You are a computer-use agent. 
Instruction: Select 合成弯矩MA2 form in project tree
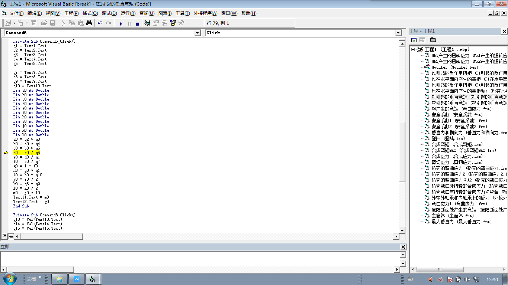(464, 150)
